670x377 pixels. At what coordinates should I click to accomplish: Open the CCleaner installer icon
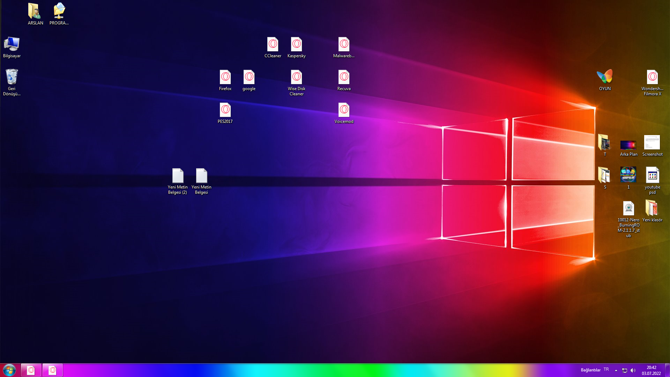click(x=273, y=44)
